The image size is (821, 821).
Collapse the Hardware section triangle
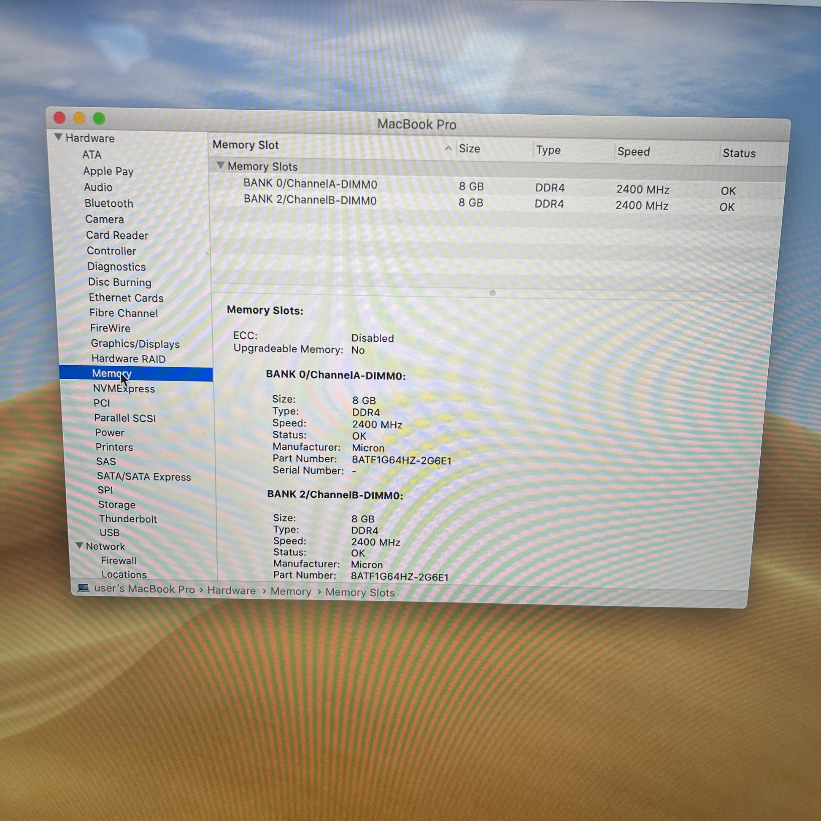59,137
